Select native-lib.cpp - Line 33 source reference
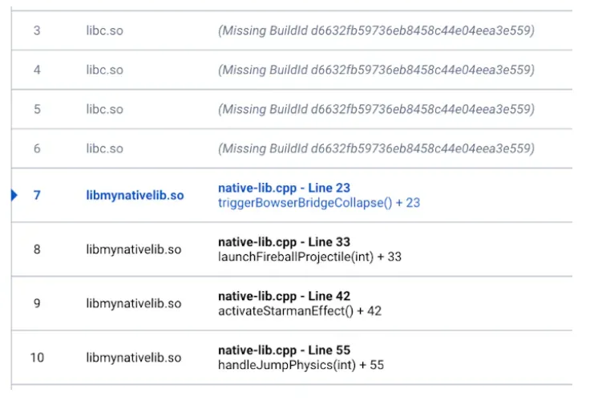590x401 pixels. 284,242
